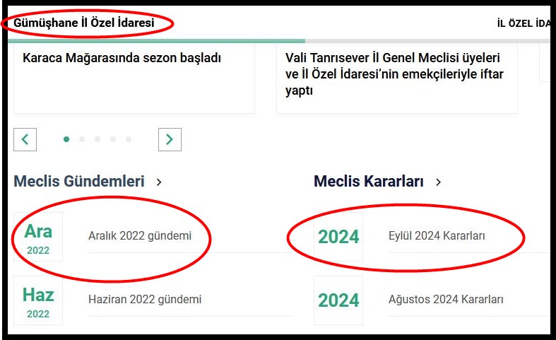Click previous slide arrow button

point(25,139)
